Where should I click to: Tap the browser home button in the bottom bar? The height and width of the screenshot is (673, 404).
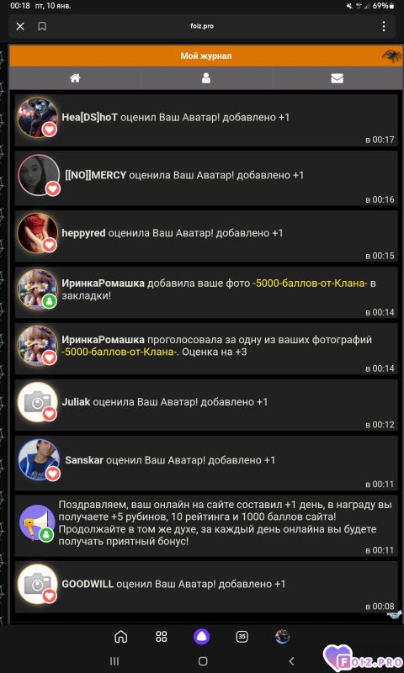tap(121, 637)
